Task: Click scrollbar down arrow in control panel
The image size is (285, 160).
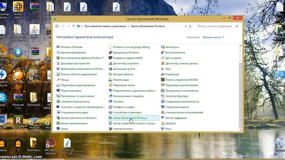Action: point(240,129)
